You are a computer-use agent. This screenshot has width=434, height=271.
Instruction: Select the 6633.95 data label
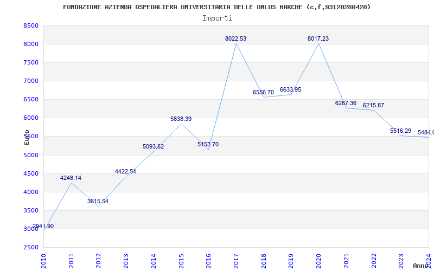pos(290,89)
